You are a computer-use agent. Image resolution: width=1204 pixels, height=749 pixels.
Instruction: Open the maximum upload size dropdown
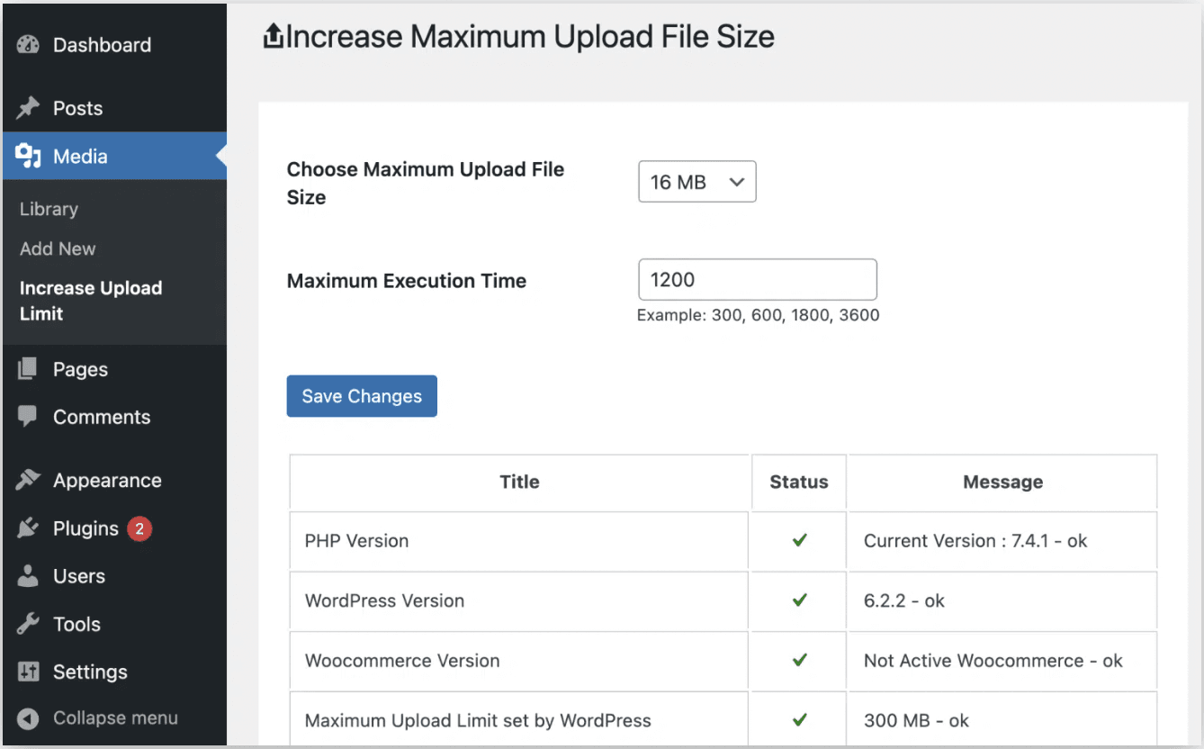pos(696,181)
